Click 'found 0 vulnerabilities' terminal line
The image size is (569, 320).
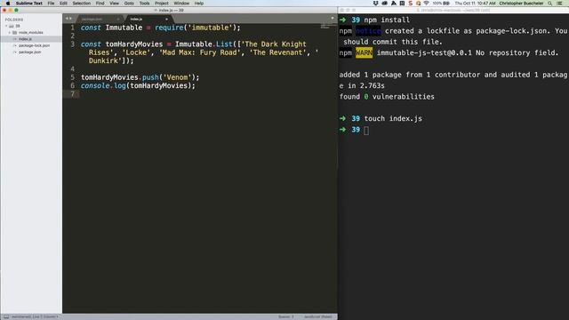(x=387, y=97)
